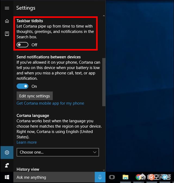Screen dimensions: 174x183
Task: Launch File Explorer from taskbar
Action: pyautogui.click(x=125, y=177)
